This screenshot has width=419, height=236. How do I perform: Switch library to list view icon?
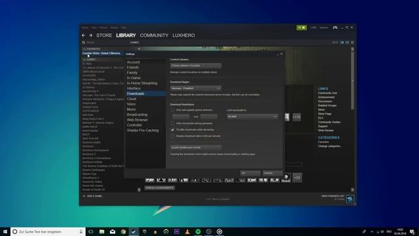click(347, 43)
